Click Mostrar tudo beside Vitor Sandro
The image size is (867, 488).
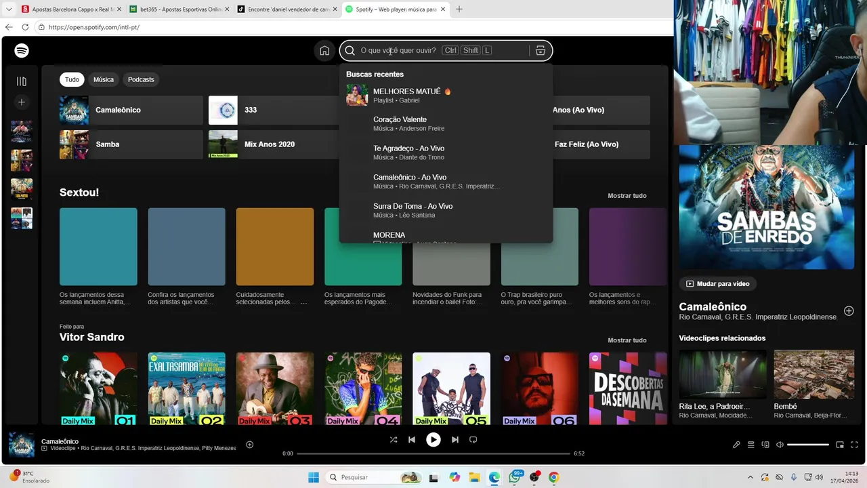pos(627,340)
